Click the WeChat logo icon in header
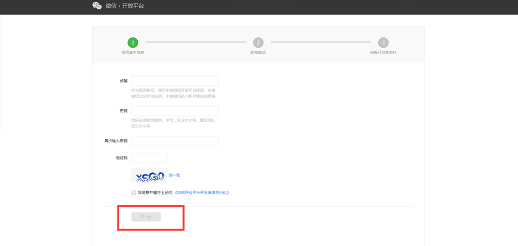 (x=97, y=6)
